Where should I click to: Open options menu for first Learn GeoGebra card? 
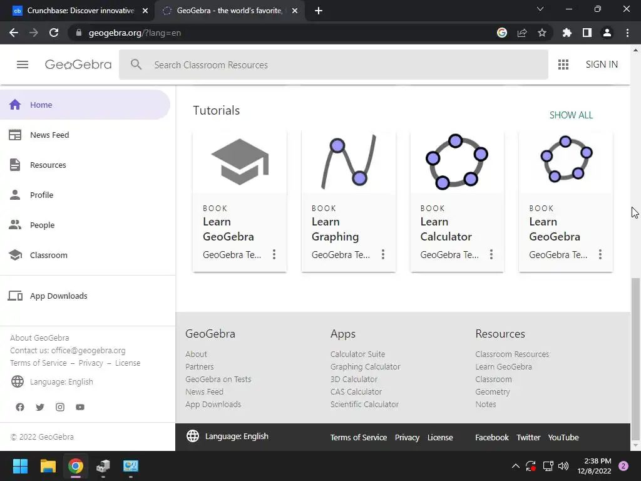(274, 254)
